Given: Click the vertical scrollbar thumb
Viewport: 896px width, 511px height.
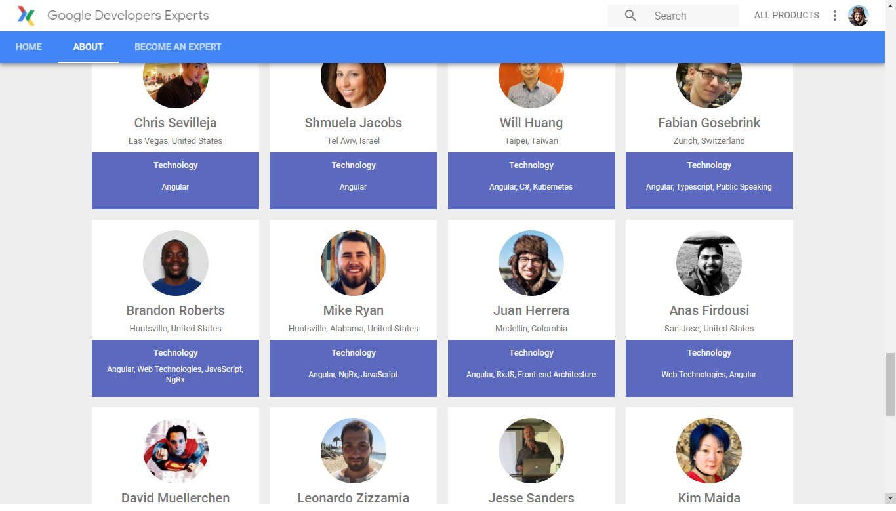Looking at the screenshot, I should pos(890,384).
